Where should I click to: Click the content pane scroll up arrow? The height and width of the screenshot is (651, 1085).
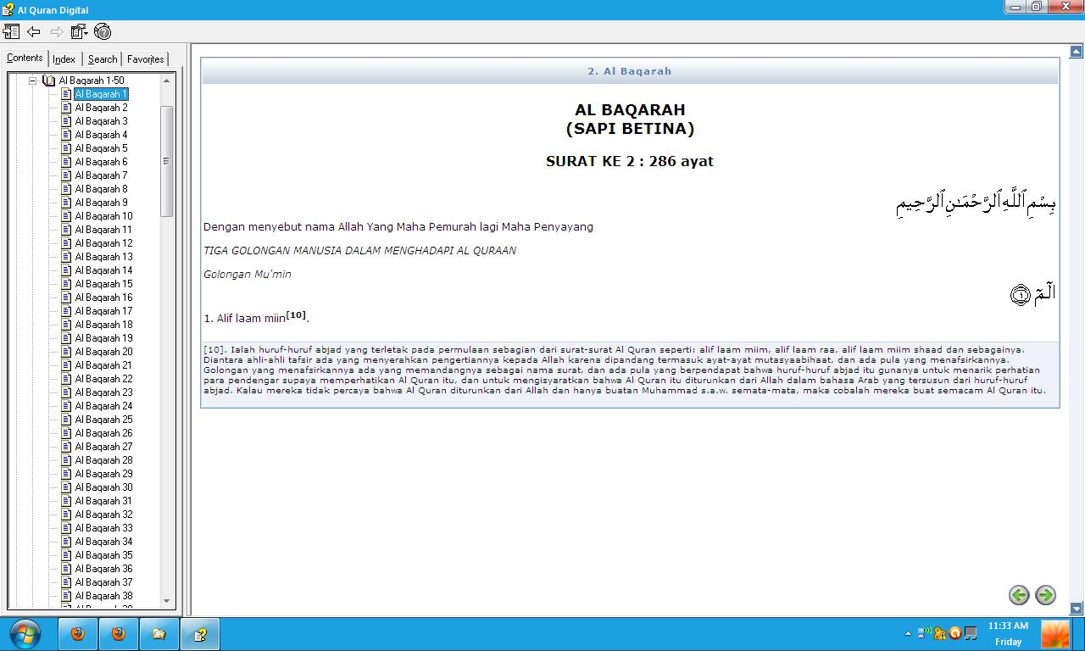[x=1077, y=52]
